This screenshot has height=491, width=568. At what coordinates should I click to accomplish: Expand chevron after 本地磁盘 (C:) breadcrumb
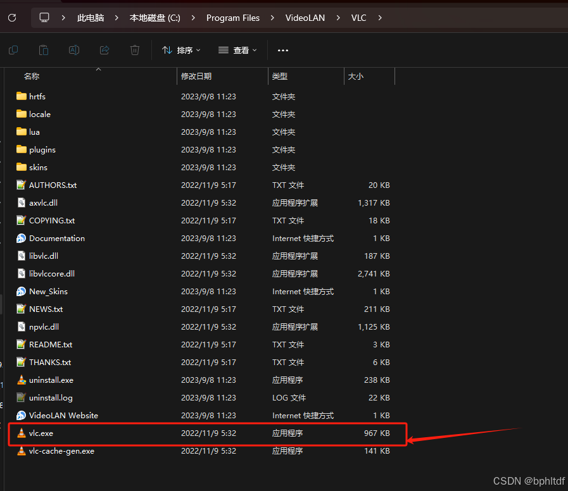point(193,18)
